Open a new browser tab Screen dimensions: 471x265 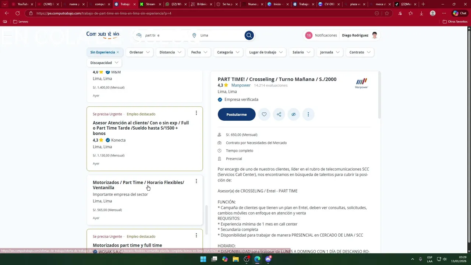(423, 4)
